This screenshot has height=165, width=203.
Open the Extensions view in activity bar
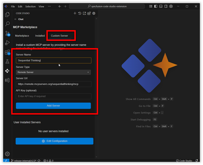tap(7, 52)
